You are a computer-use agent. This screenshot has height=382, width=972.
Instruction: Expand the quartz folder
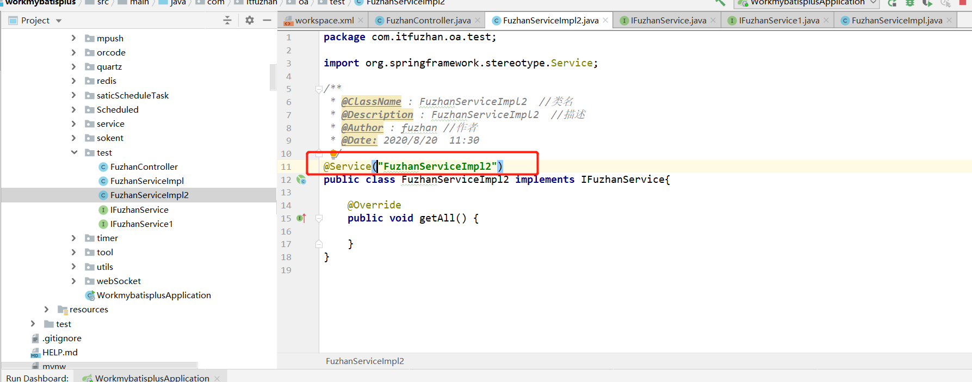click(x=74, y=66)
